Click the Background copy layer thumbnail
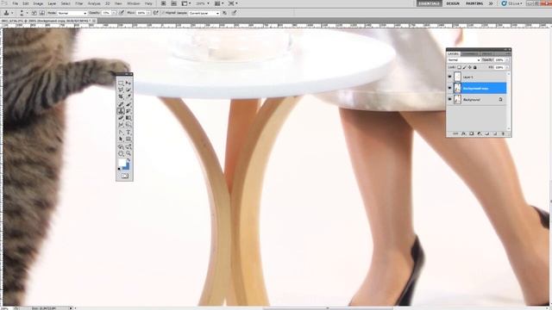 point(457,88)
